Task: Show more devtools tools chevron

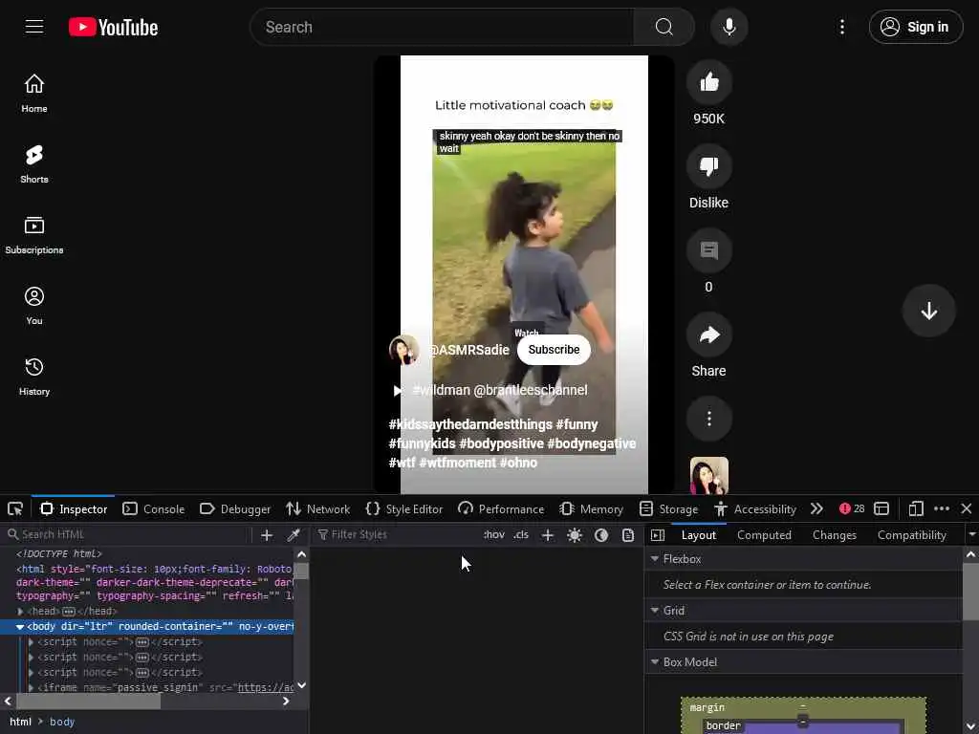Action: point(816,508)
